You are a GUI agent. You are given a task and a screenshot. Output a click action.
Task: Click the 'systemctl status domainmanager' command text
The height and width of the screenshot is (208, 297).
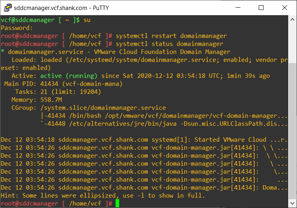tap(169, 44)
